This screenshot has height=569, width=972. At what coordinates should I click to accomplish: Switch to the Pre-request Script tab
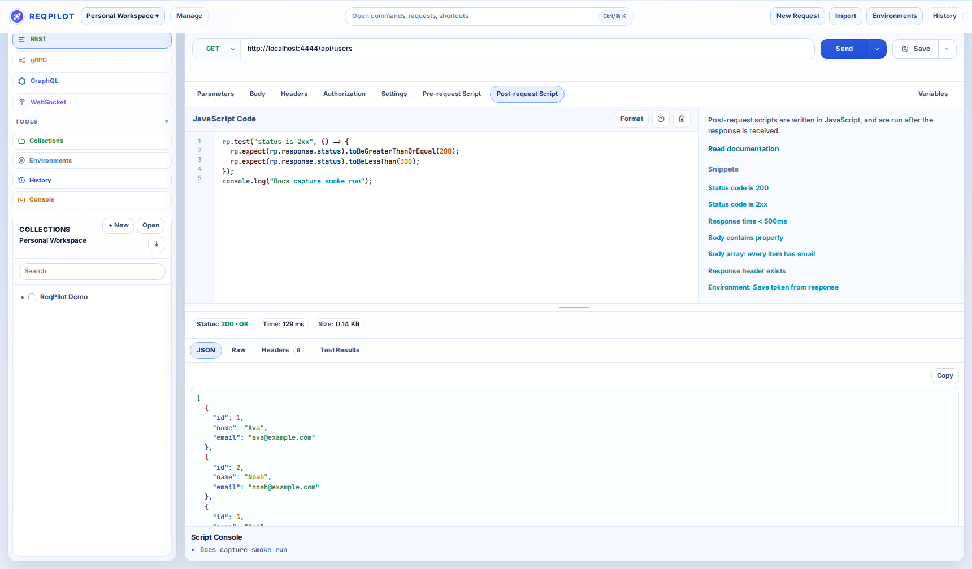pos(451,94)
